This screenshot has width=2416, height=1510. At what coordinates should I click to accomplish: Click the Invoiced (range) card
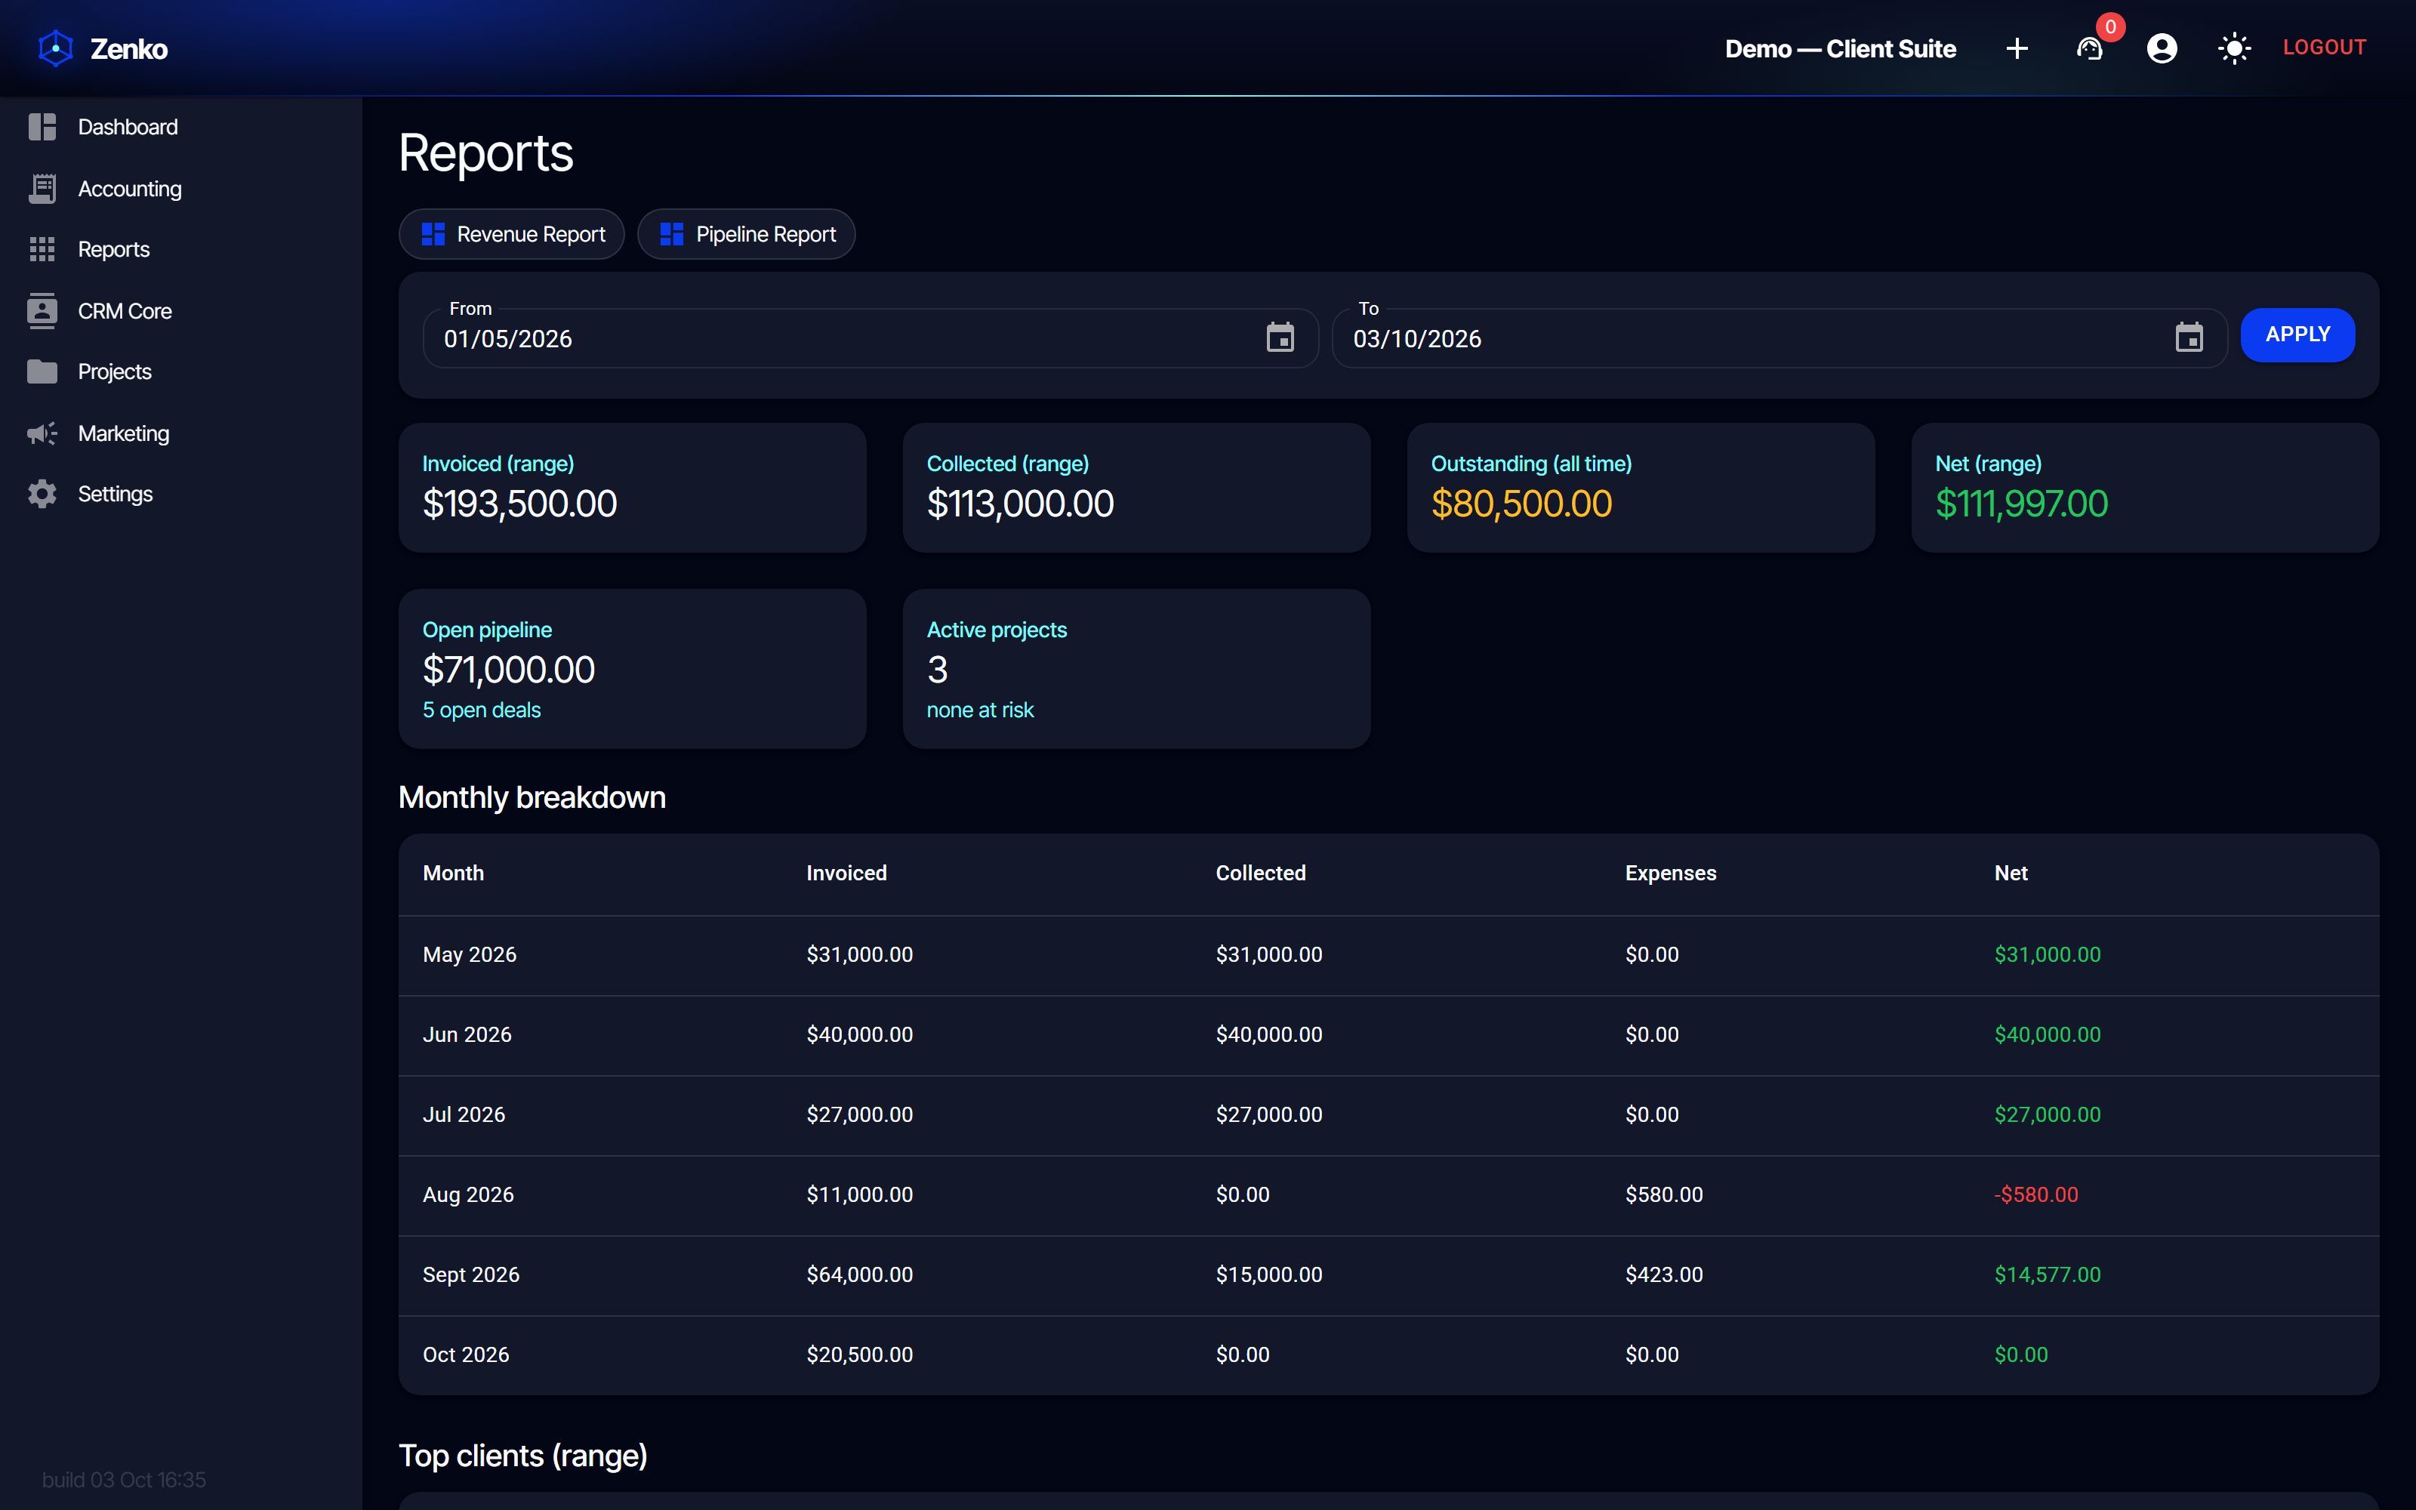(632, 488)
